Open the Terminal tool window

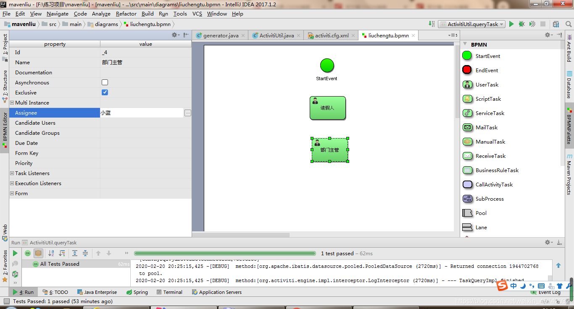coord(169,292)
